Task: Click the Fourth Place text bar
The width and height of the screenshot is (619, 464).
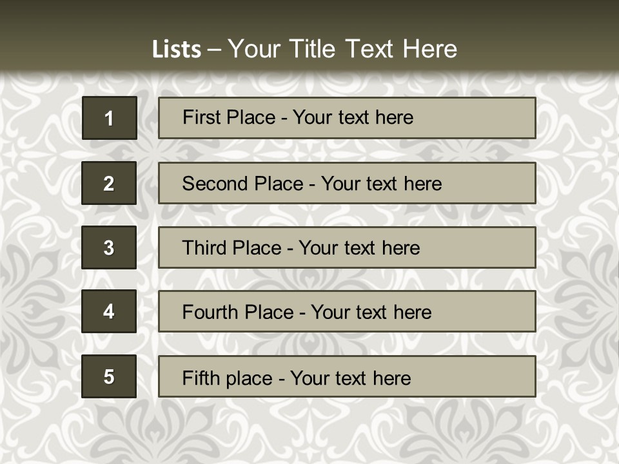Action: click(347, 311)
